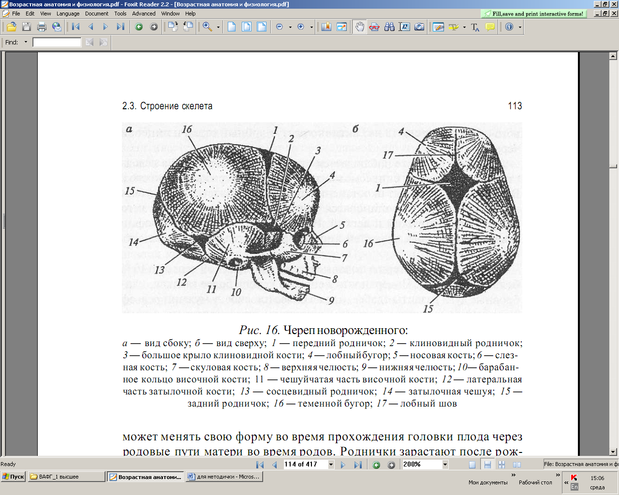Open the Language menu
This screenshot has width=619, height=495.
[68, 14]
